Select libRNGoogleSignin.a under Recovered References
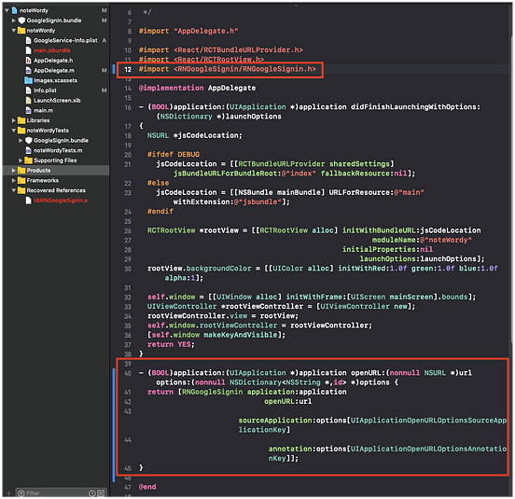The height and width of the screenshot is (499, 515). [x=61, y=201]
